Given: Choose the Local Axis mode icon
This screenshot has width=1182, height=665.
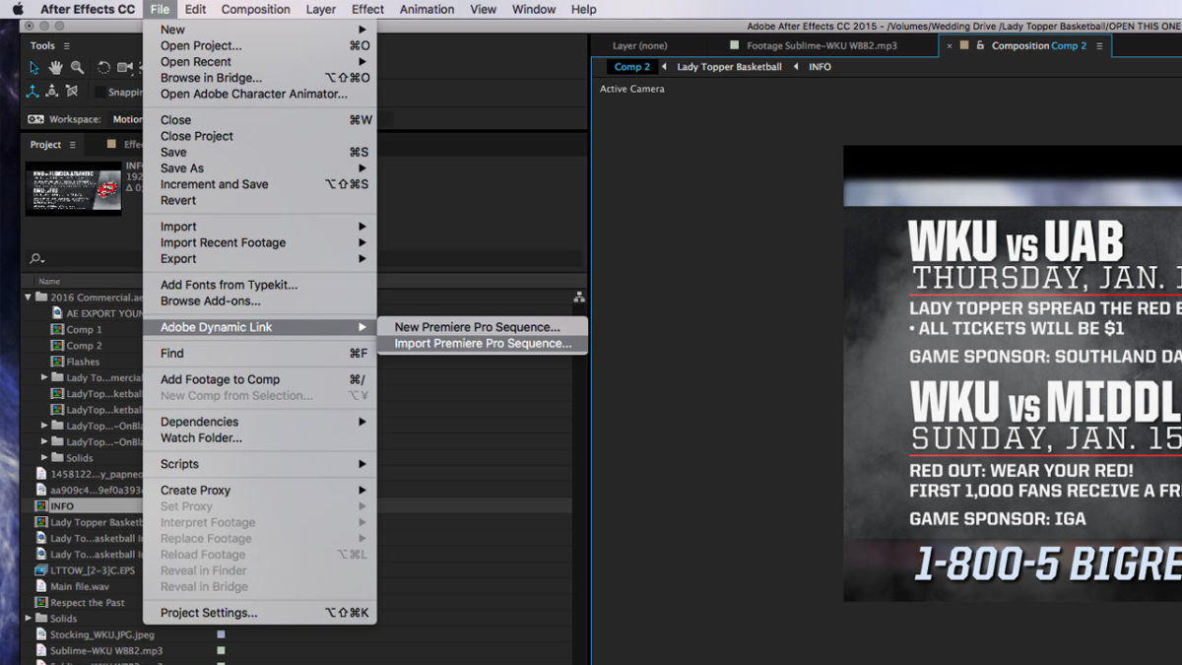Looking at the screenshot, I should click(33, 92).
